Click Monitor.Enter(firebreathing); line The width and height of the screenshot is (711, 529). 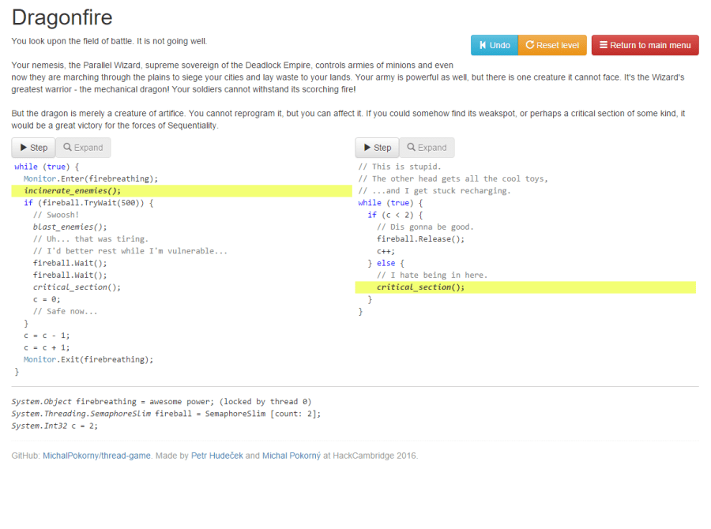(91, 178)
